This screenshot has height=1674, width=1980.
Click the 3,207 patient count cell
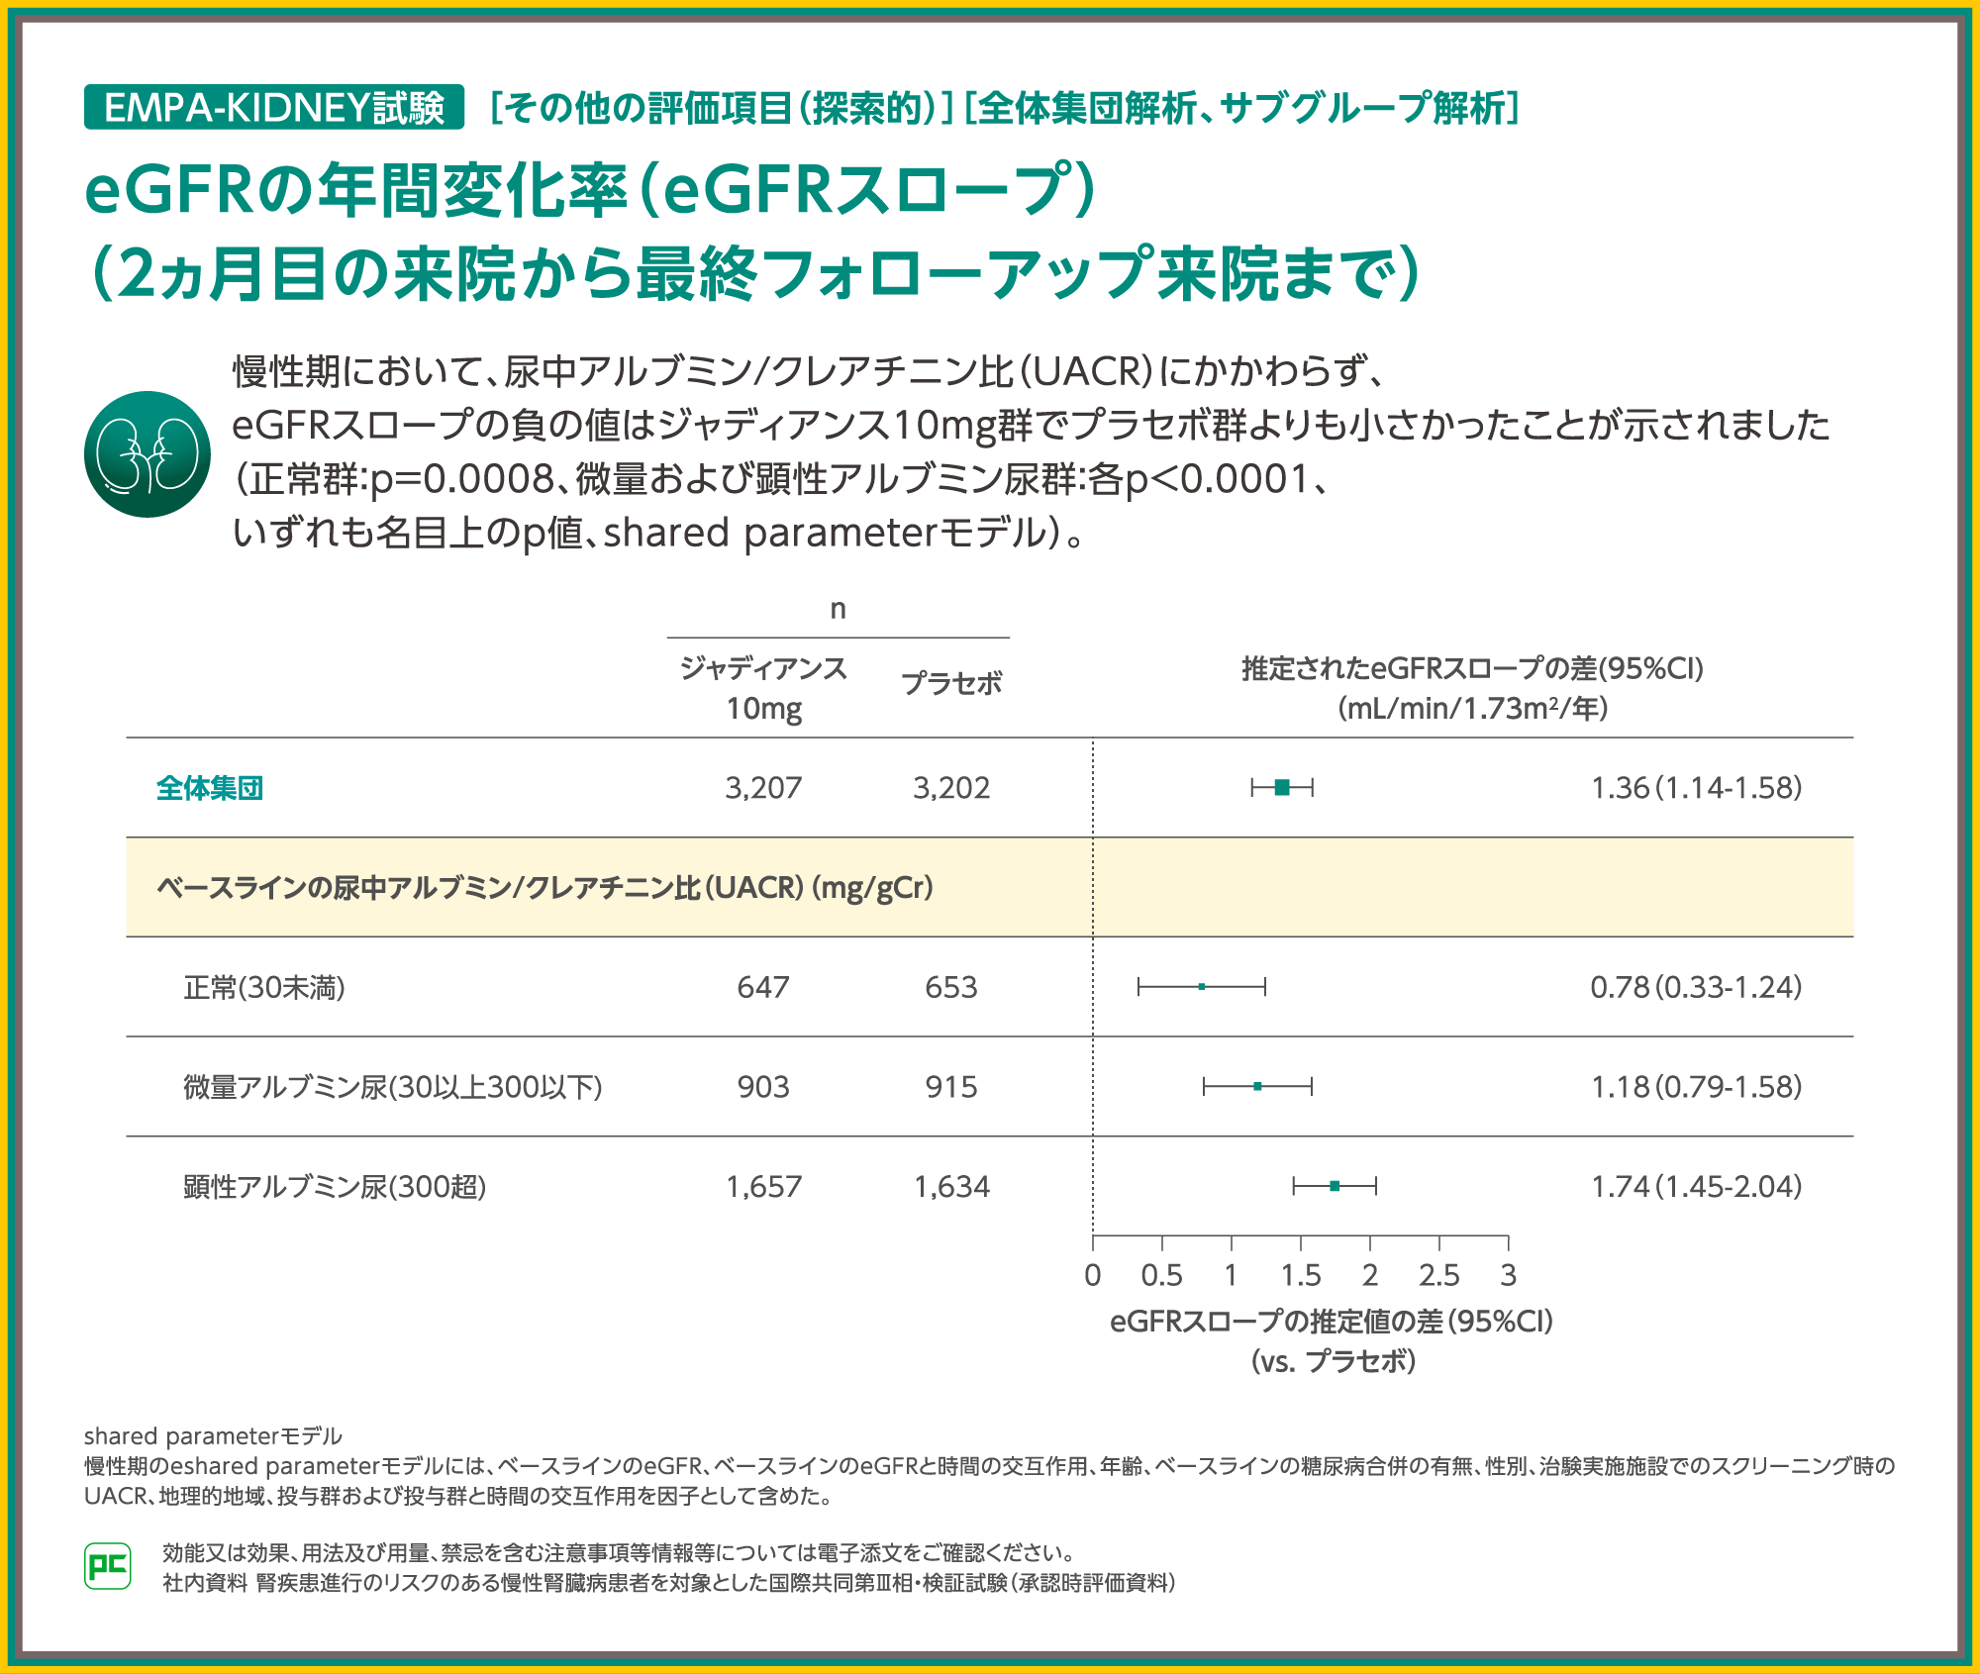[763, 788]
